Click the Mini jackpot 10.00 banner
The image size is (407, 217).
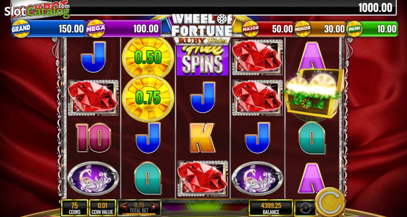point(371,29)
